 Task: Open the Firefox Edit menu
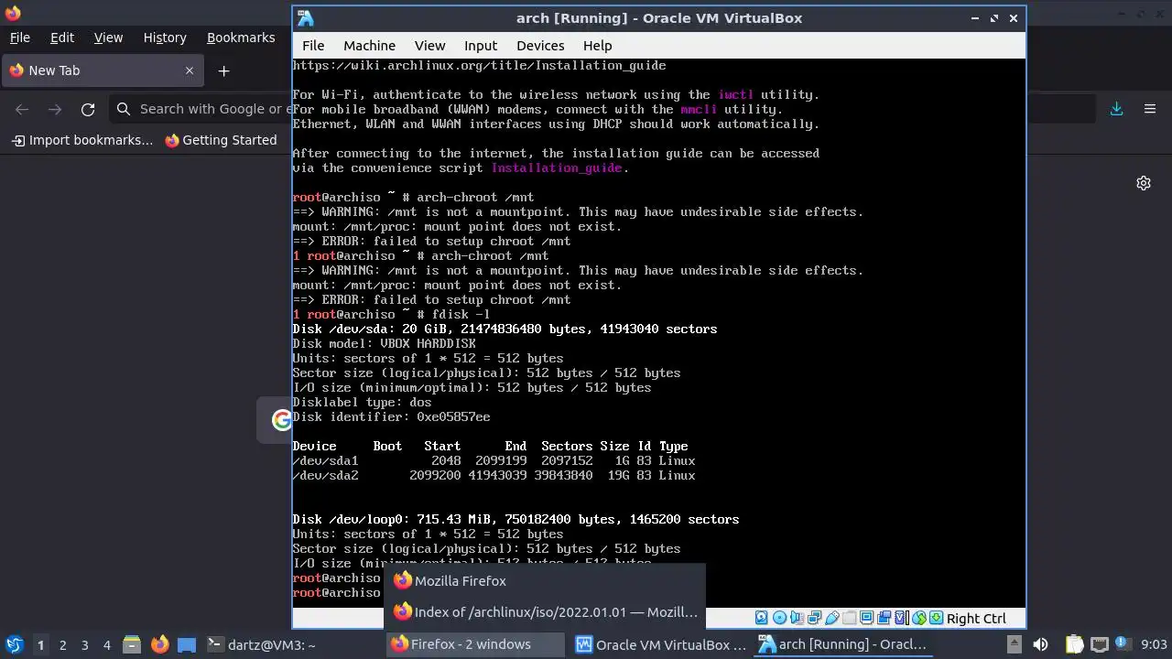[x=62, y=38]
